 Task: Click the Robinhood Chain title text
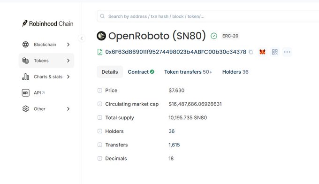(x=51, y=23)
